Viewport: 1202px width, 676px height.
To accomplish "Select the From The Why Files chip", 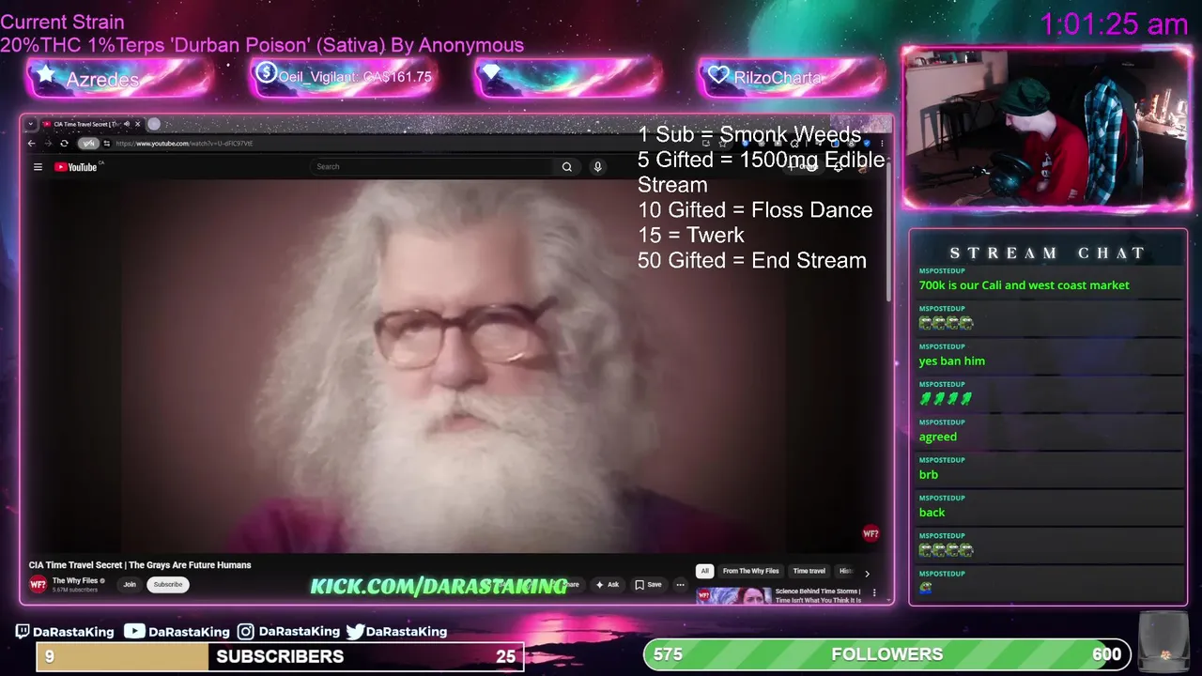I will click(750, 571).
